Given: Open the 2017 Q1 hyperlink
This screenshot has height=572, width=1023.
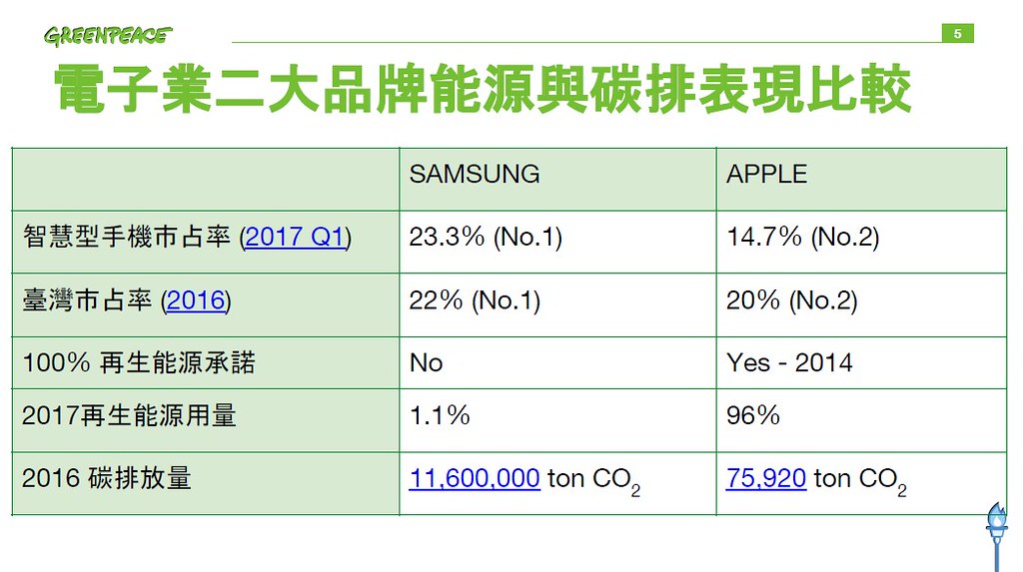Looking at the screenshot, I should click(295, 237).
